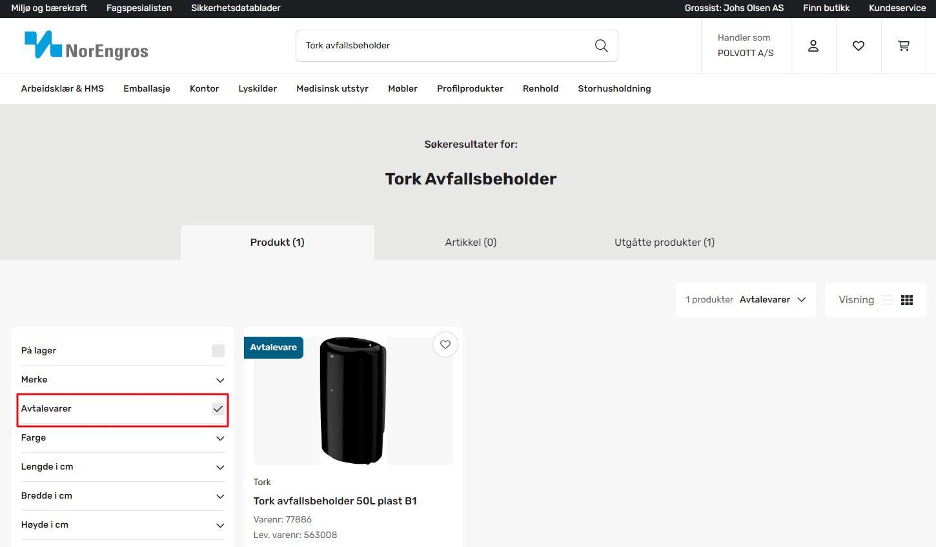Screen dimensions: 936x547
Task: Click the Handler som POLVOTT A/S selector
Action: click(746, 46)
